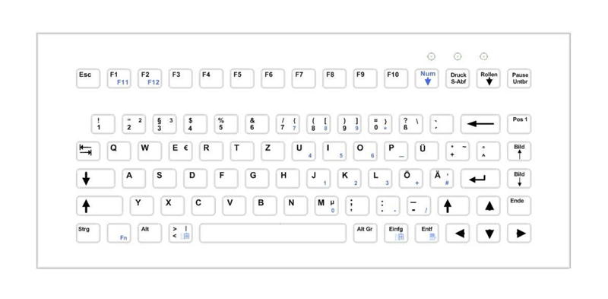Click the left Shift up-arrow key

click(100, 206)
